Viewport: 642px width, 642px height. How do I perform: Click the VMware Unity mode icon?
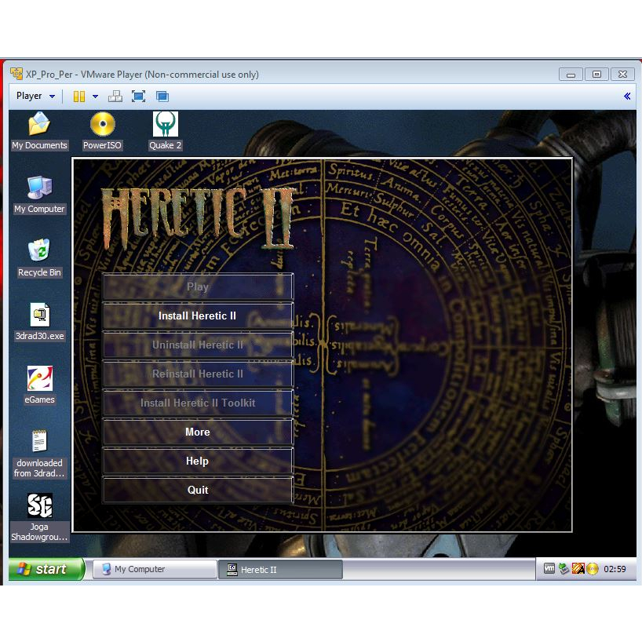[162, 97]
